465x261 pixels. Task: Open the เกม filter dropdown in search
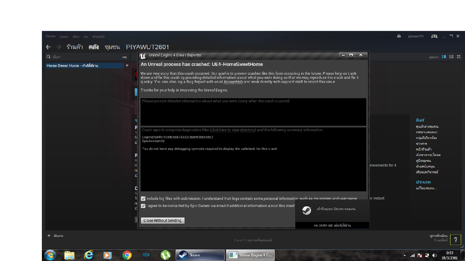pyautogui.click(x=125, y=57)
